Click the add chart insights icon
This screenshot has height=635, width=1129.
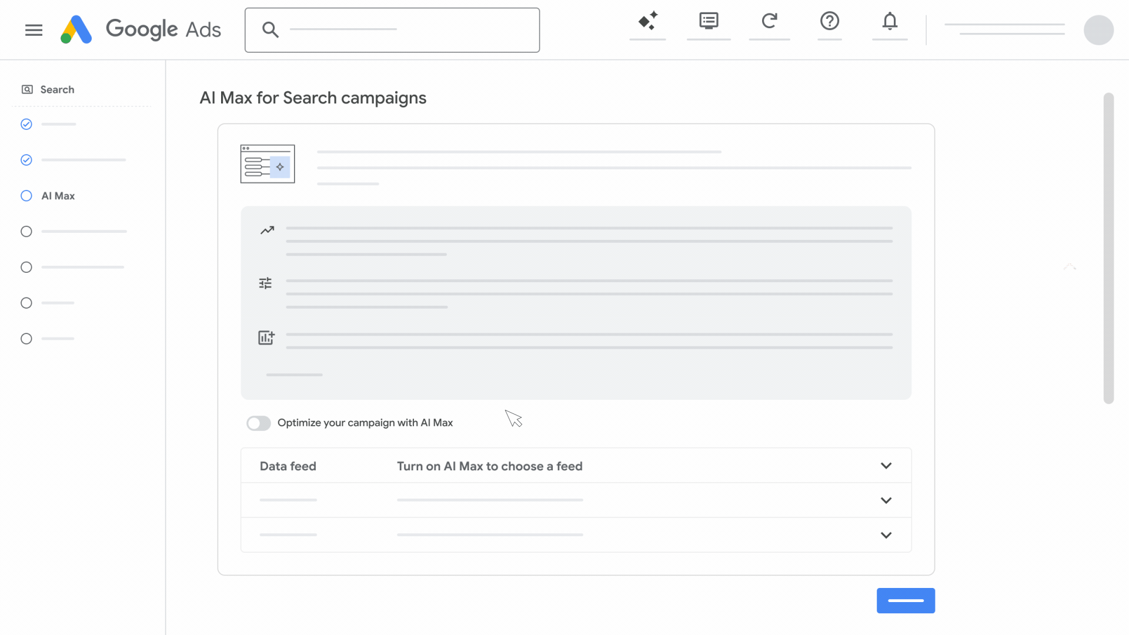point(266,337)
